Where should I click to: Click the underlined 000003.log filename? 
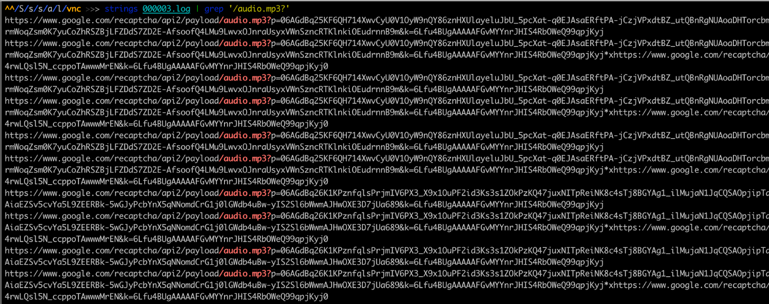(x=166, y=9)
